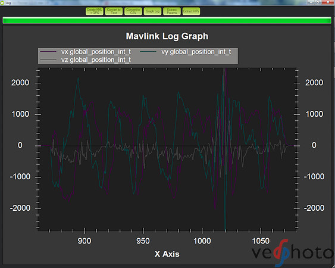Click the left axis 2000 label
Viewport: 335px width, 268px height.
point(20,83)
